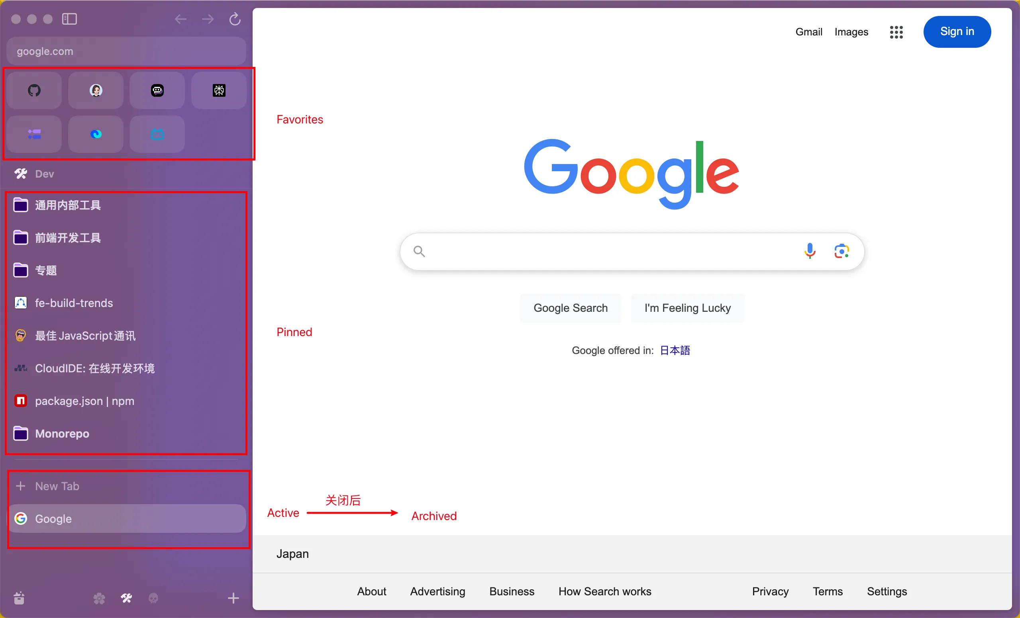Switch to the flower space icon
This screenshot has height=618, width=1020.
[x=99, y=598]
